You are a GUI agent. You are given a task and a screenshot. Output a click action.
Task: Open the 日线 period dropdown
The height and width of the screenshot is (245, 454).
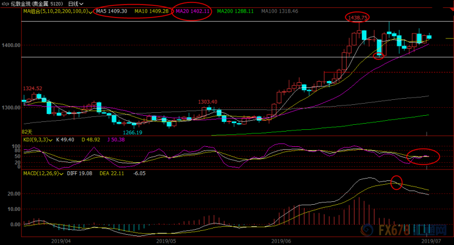click(x=76, y=4)
